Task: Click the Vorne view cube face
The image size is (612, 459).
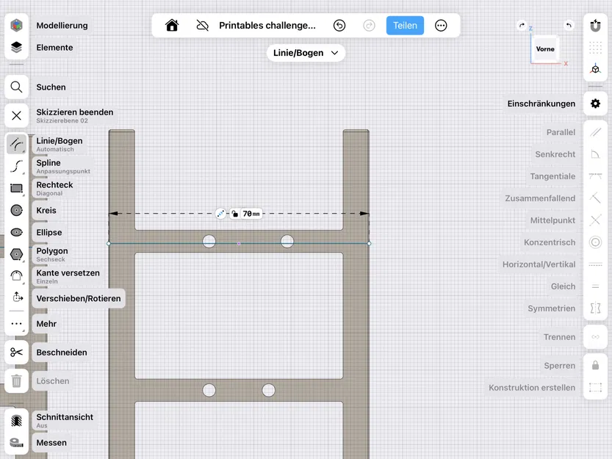Action: click(x=545, y=48)
